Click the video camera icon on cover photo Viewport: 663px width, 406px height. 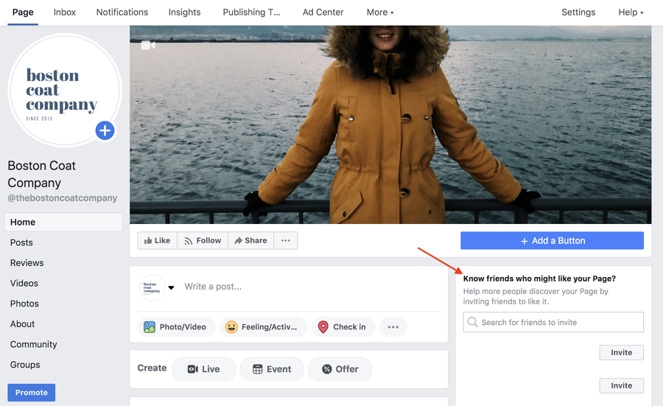tap(148, 46)
